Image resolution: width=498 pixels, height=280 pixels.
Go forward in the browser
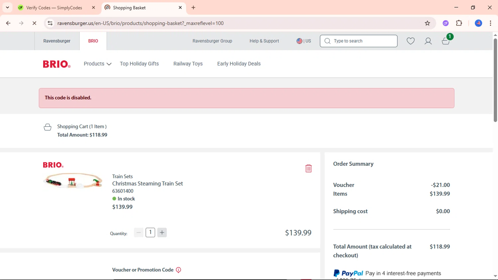point(21,23)
